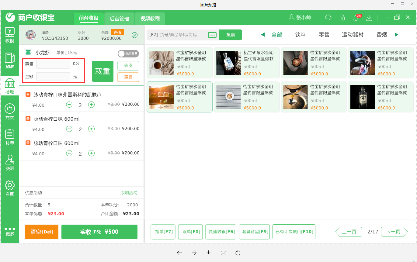Click the 添加活动 link
Screen dimensions: 417x262
point(129,193)
